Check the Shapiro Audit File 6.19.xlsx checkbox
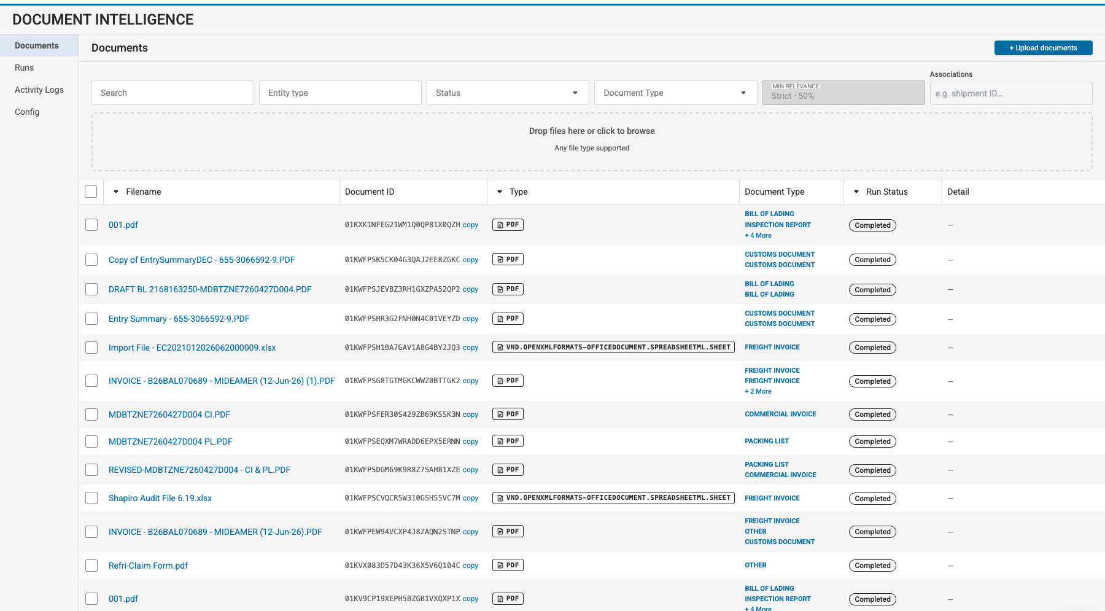 tap(91, 498)
